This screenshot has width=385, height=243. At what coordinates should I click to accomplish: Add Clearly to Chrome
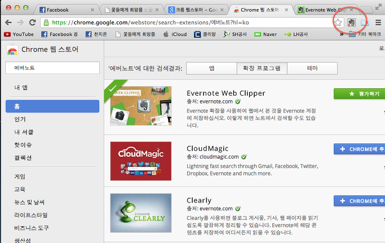coord(359,201)
